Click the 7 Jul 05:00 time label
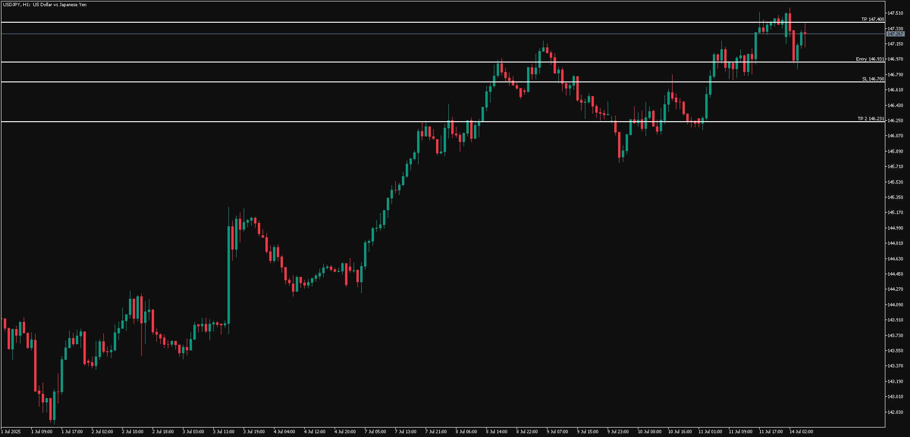Viewport: 910px width, 437px height. [x=375, y=432]
